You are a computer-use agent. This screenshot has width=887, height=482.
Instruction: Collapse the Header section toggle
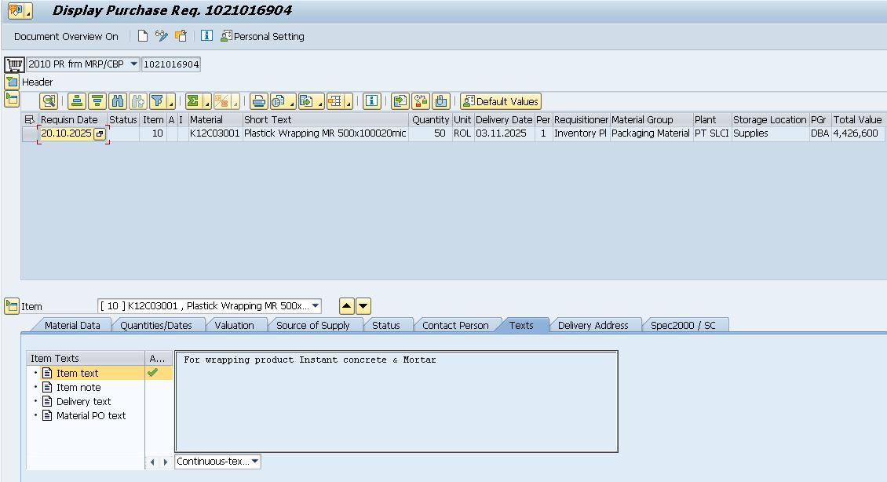click(12, 82)
